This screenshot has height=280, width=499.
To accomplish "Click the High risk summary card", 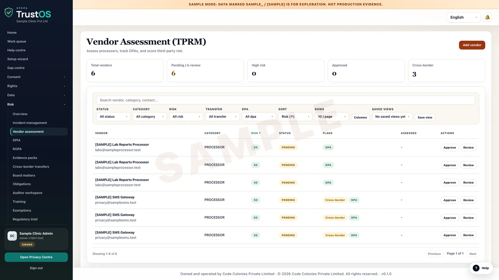I will [286, 71].
